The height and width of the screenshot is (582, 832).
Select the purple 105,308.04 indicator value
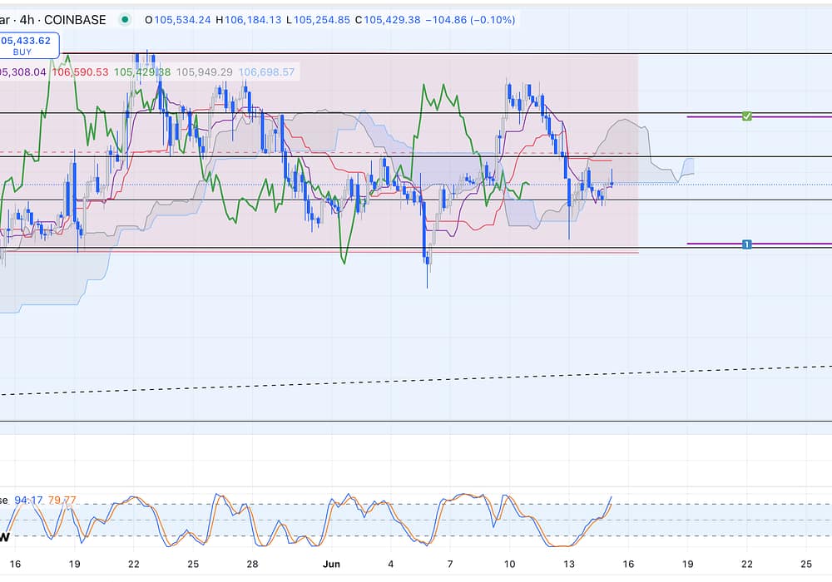23,72
